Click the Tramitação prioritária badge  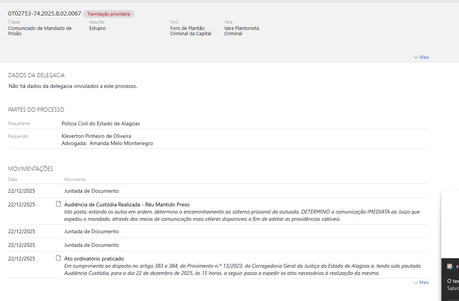109,14
